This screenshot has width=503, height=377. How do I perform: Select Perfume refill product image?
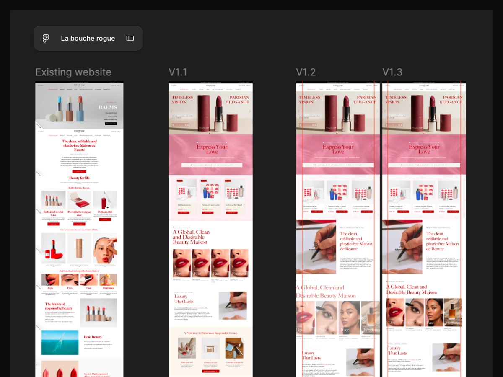pyautogui.click(x=105, y=200)
